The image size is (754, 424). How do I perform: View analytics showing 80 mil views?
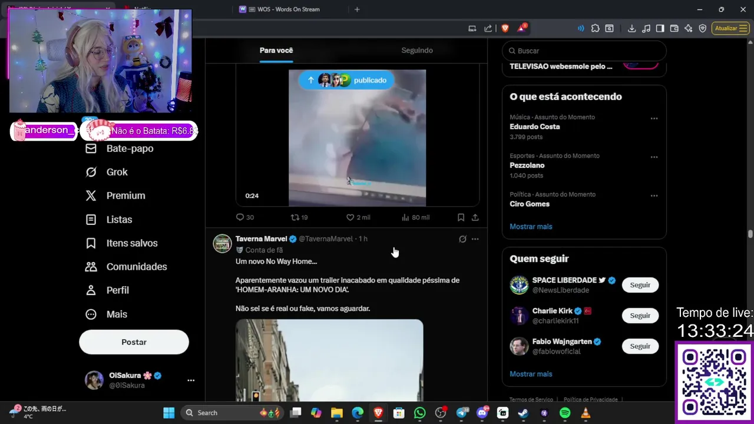click(415, 217)
